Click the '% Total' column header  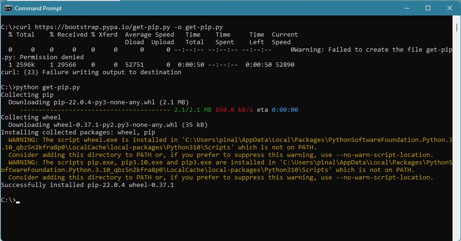tap(22, 35)
